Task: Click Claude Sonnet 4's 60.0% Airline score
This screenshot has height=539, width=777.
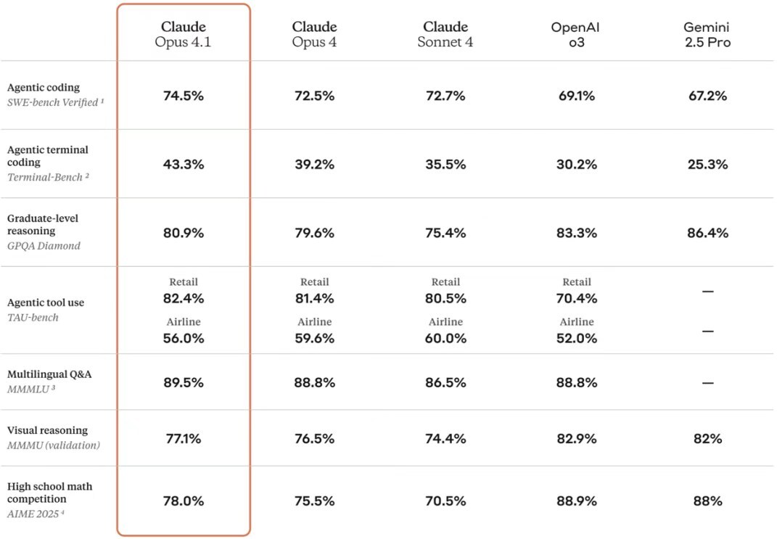Action: pos(445,338)
